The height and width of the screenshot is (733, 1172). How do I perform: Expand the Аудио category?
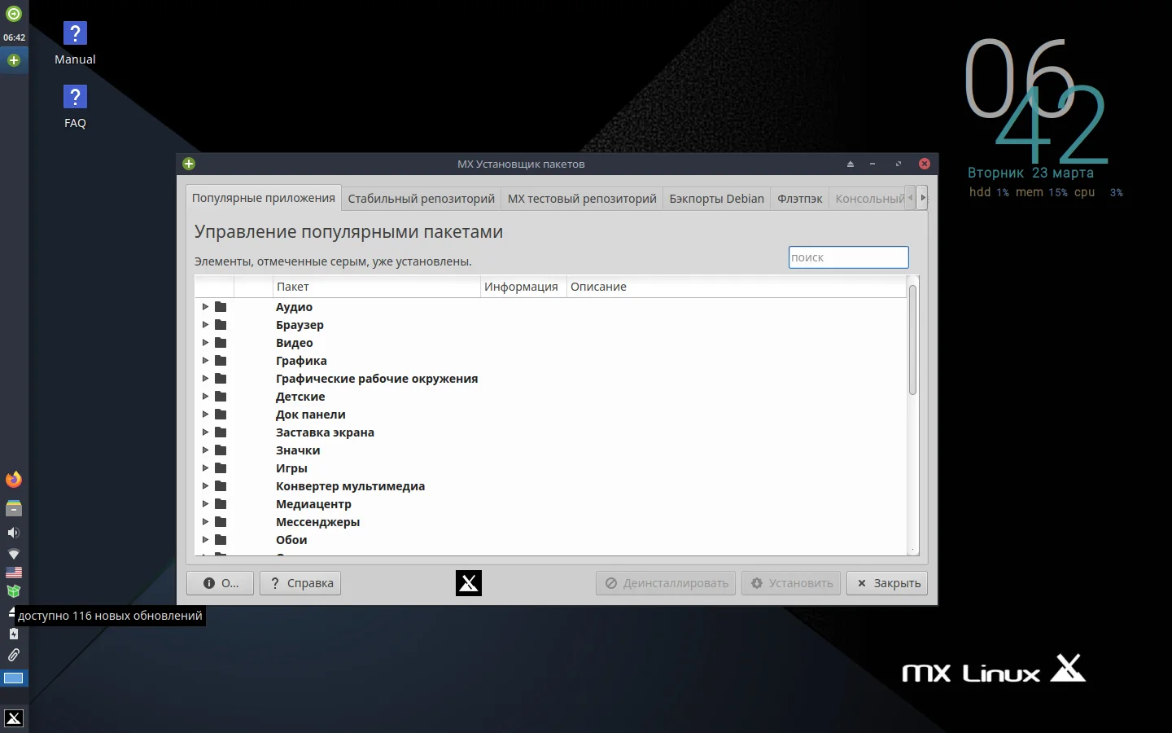pos(205,307)
